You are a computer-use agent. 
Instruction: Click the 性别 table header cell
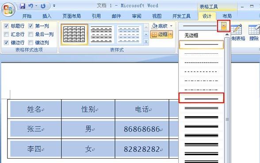pos(88,109)
